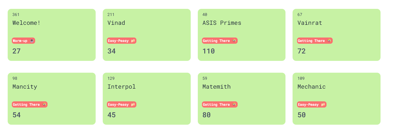The image size is (395, 130).
Task: Click the Warm-up tag on Welcome!
Action: 23,41
